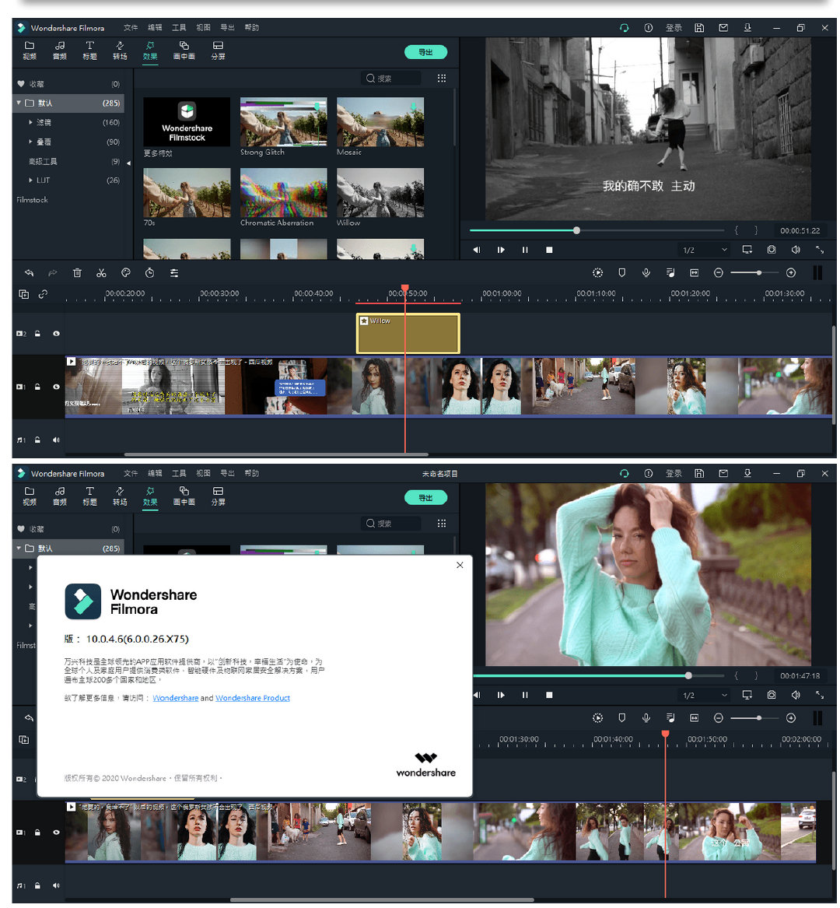
Task: Select the Willow effect clip on the timeline
Action: tap(408, 334)
